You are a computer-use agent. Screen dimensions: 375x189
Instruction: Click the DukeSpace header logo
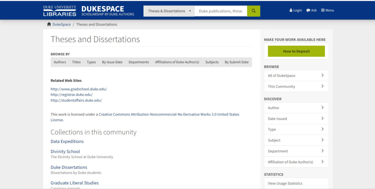(108, 11)
